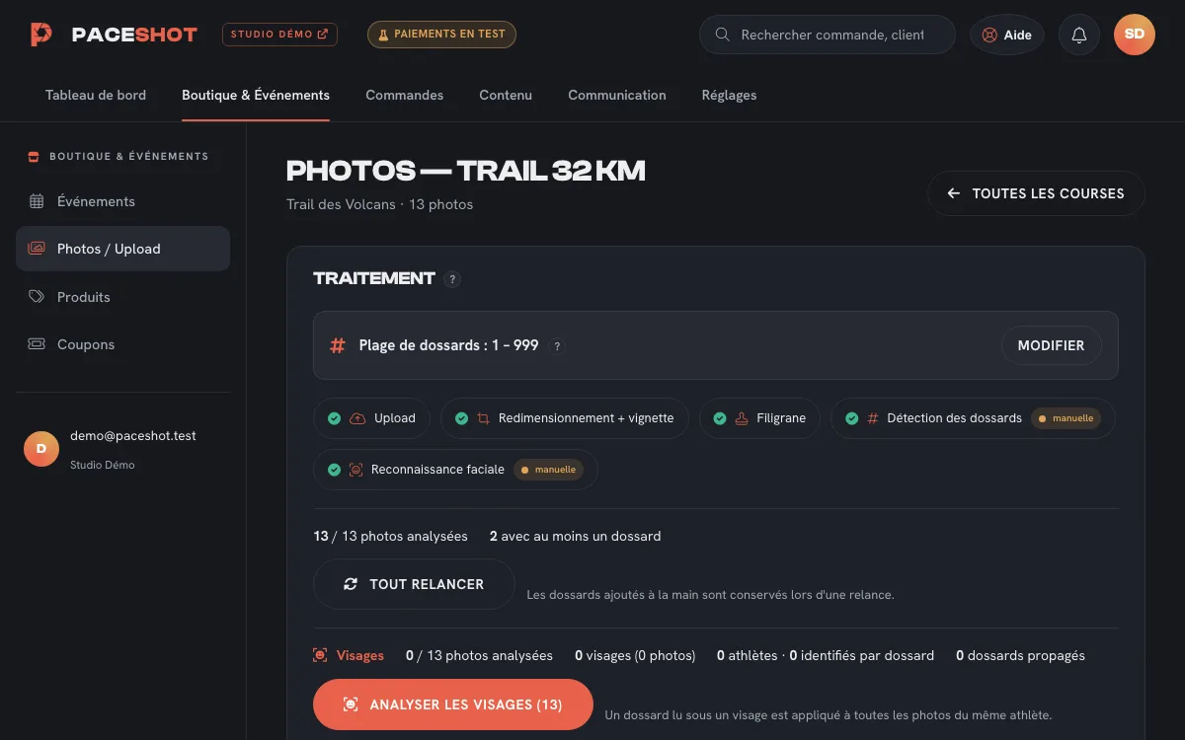The height and width of the screenshot is (740, 1185).
Task: Click the Paceshot logo icon
Action: pyautogui.click(x=40, y=35)
